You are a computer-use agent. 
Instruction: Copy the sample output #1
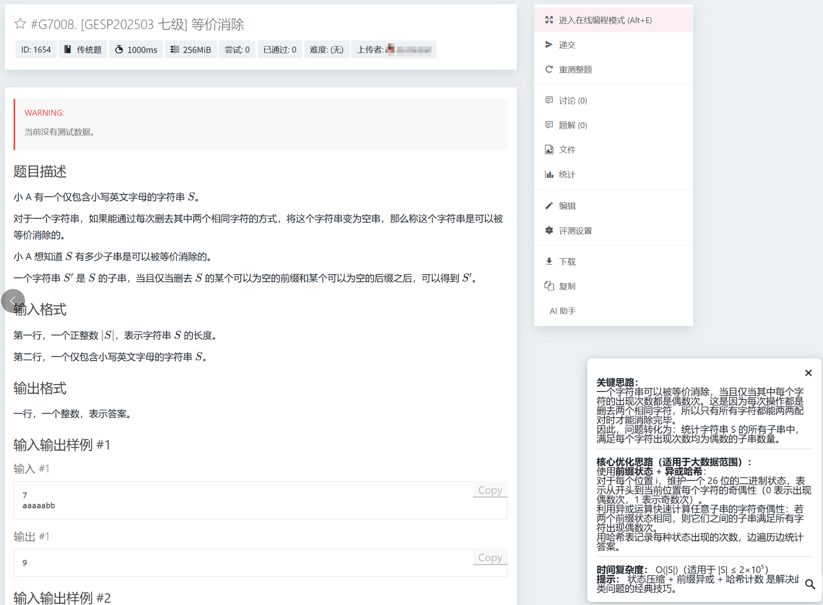click(490, 558)
